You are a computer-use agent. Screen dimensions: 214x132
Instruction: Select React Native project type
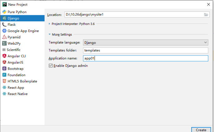(x=22, y=94)
